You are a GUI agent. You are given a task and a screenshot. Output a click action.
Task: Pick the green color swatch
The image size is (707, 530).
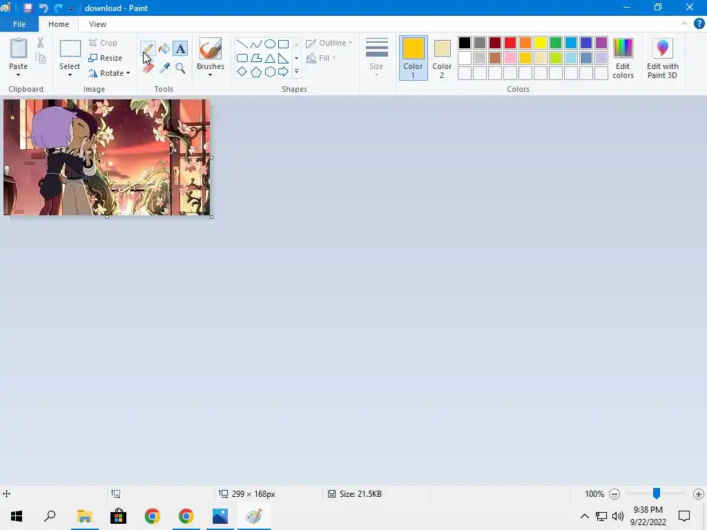[x=556, y=43]
